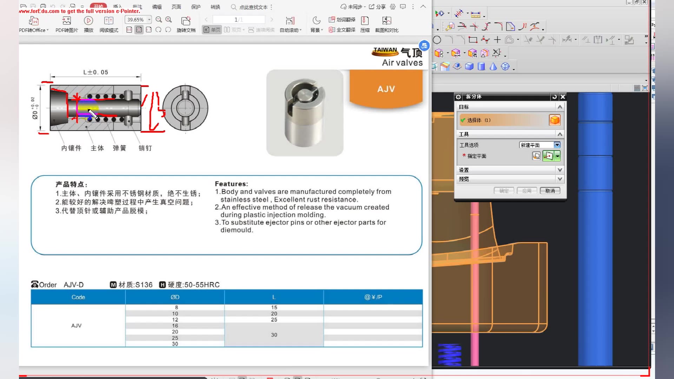The image size is (674, 379).
Task: Click the 压缩 compress PDF icon
Action: (365, 24)
